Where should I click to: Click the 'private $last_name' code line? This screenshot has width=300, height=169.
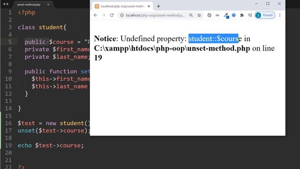(x=57, y=57)
